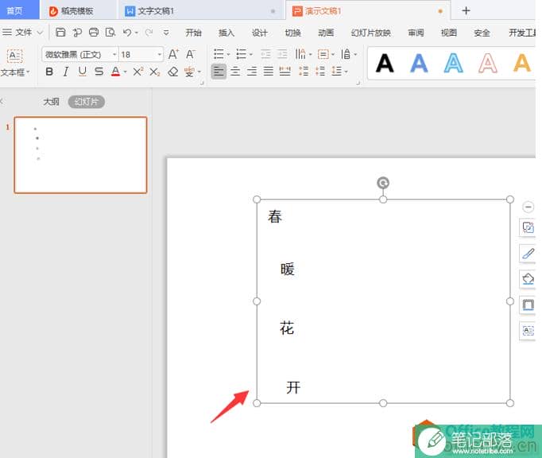Click the shape outline icon in side toolbar
Image resolution: width=542 pixels, height=458 pixels.
pos(528,305)
